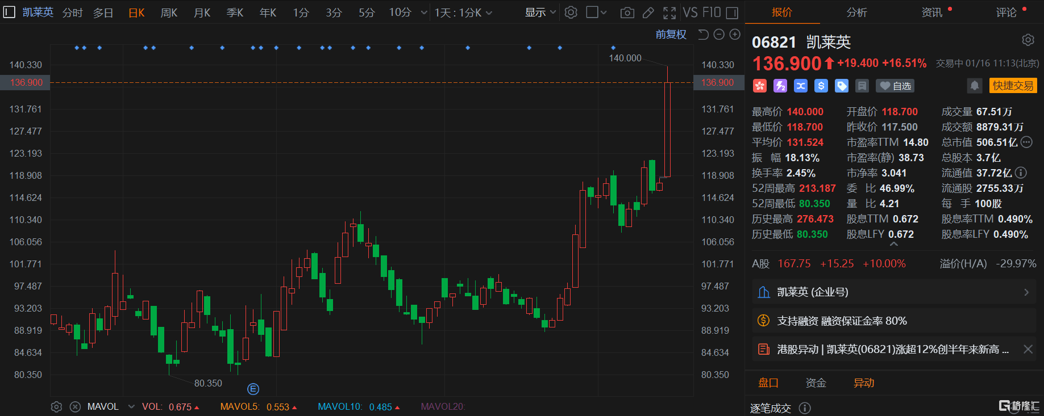Click the Hong Kong market badge icon
Viewport: 1044px width, 416px height.
pos(760,86)
